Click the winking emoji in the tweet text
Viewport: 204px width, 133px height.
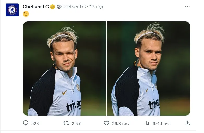click(x=26, y=14)
